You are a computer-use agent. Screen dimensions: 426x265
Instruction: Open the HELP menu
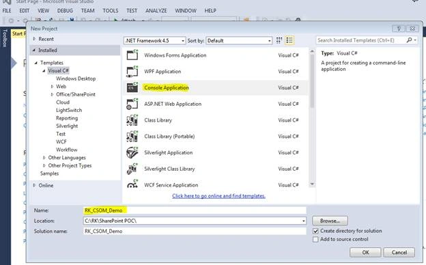(210, 11)
